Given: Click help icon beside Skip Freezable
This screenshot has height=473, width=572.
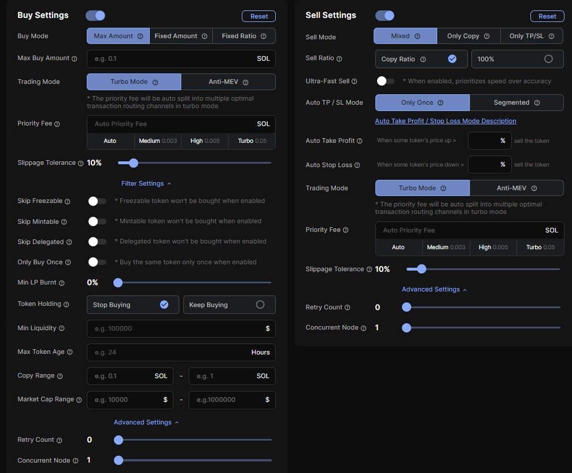Looking at the screenshot, I should (x=68, y=201).
